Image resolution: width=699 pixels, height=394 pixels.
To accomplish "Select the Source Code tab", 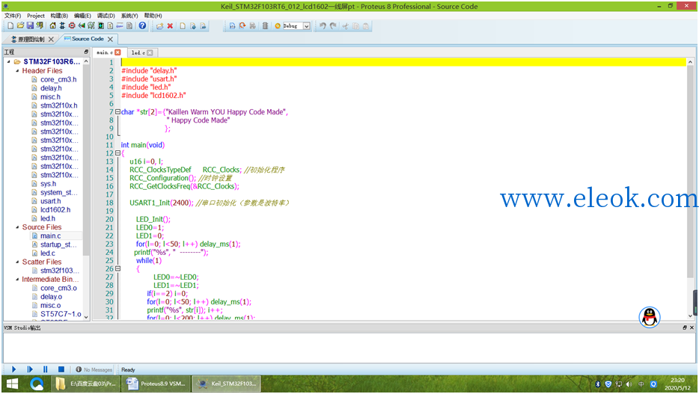I will click(88, 39).
